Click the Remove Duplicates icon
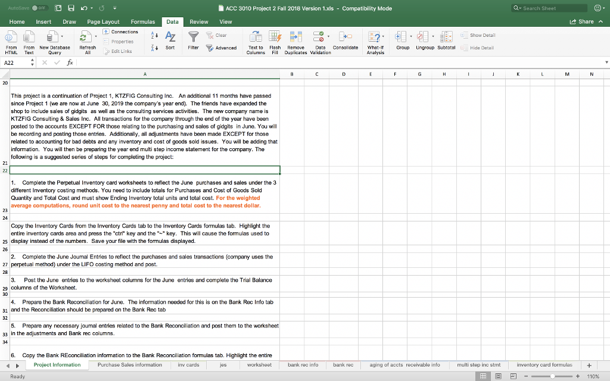The height and width of the screenshot is (381, 610). (x=295, y=37)
